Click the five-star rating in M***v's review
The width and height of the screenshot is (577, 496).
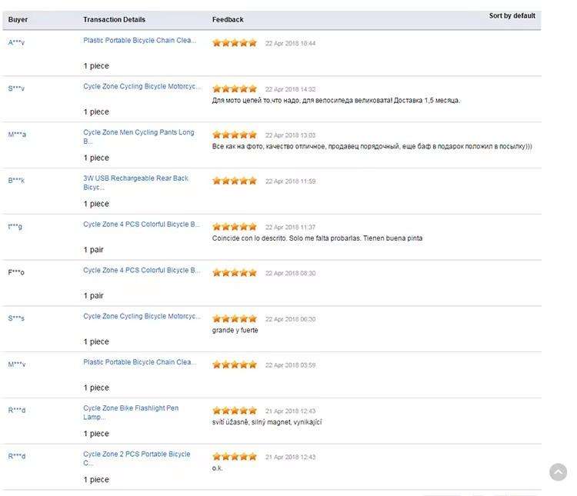tap(235, 365)
